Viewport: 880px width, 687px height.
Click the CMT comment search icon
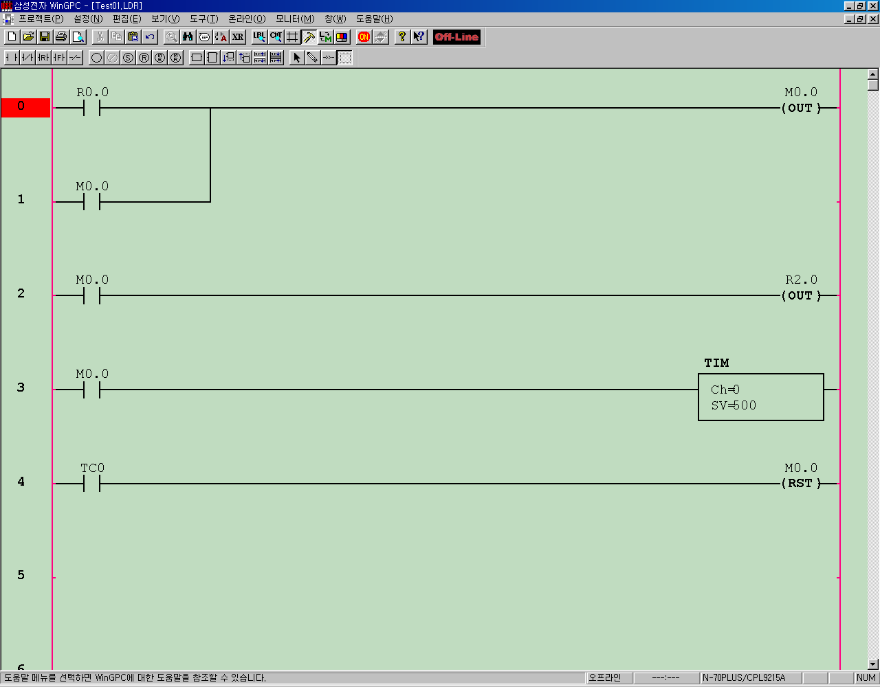(x=276, y=37)
